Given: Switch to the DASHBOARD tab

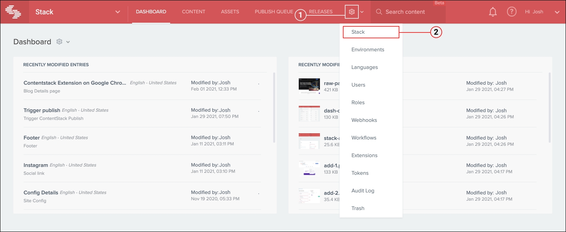Looking at the screenshot, I should point(151,12).
